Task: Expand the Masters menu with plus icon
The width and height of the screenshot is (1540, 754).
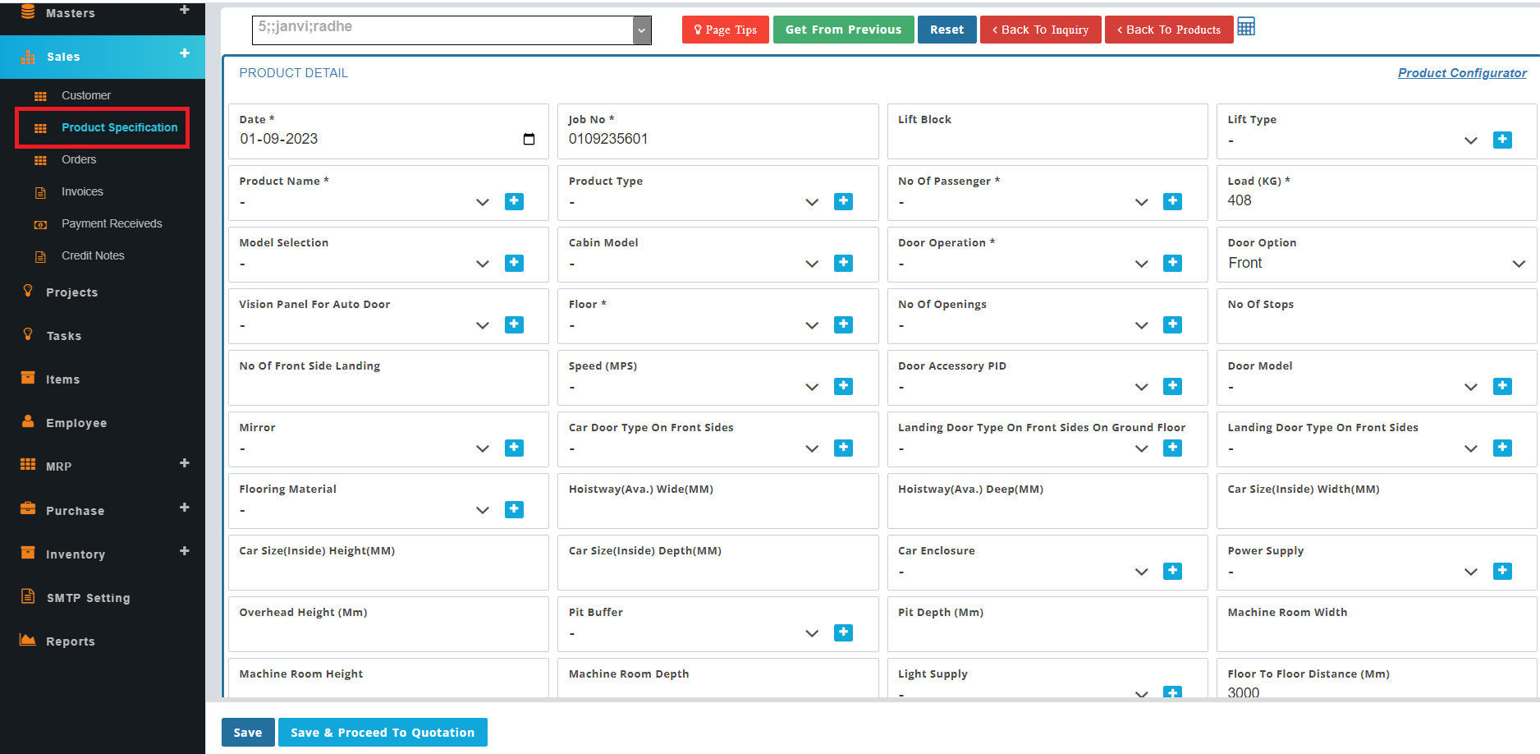Action: coord(184,10)
